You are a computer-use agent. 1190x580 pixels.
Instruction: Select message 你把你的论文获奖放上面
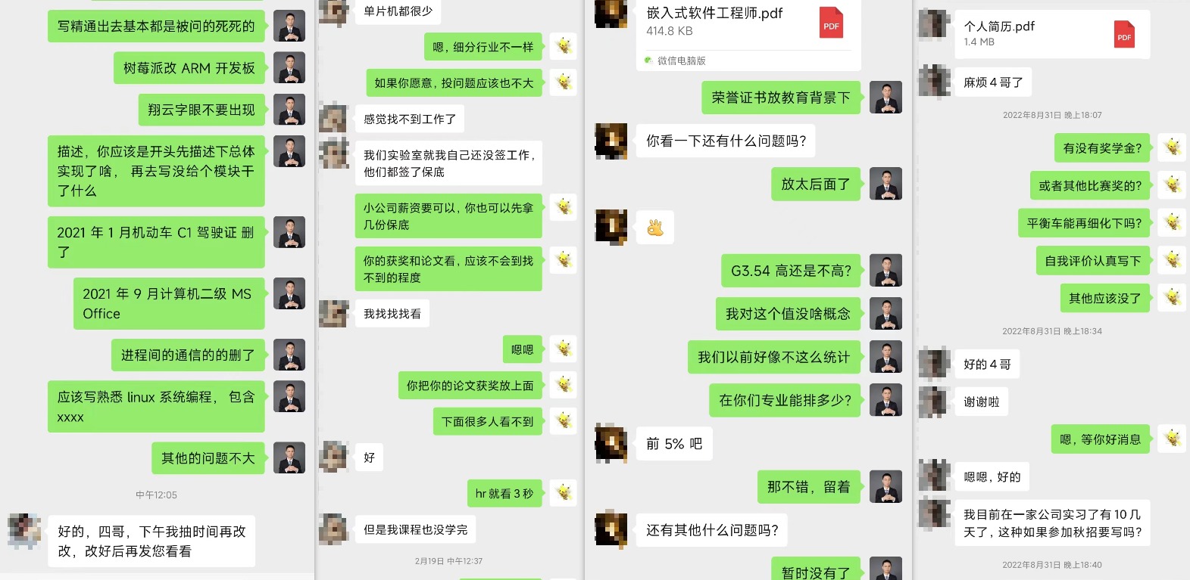(x=470, y=386)
